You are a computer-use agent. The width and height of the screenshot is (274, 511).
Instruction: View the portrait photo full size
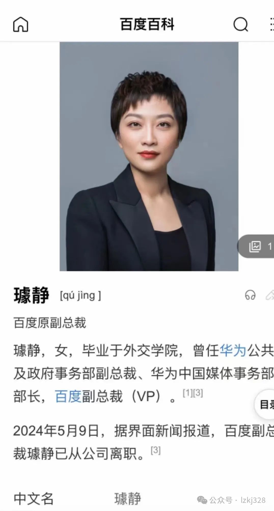point(149,156)
